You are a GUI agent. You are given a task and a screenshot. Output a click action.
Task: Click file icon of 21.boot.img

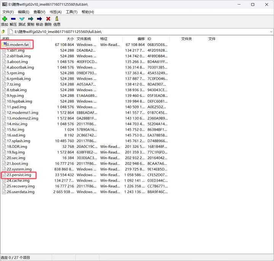(x=4, y=163)
